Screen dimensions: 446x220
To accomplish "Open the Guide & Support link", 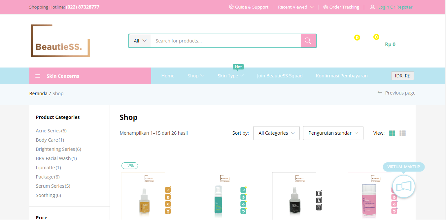I will (x=252, y=7).
